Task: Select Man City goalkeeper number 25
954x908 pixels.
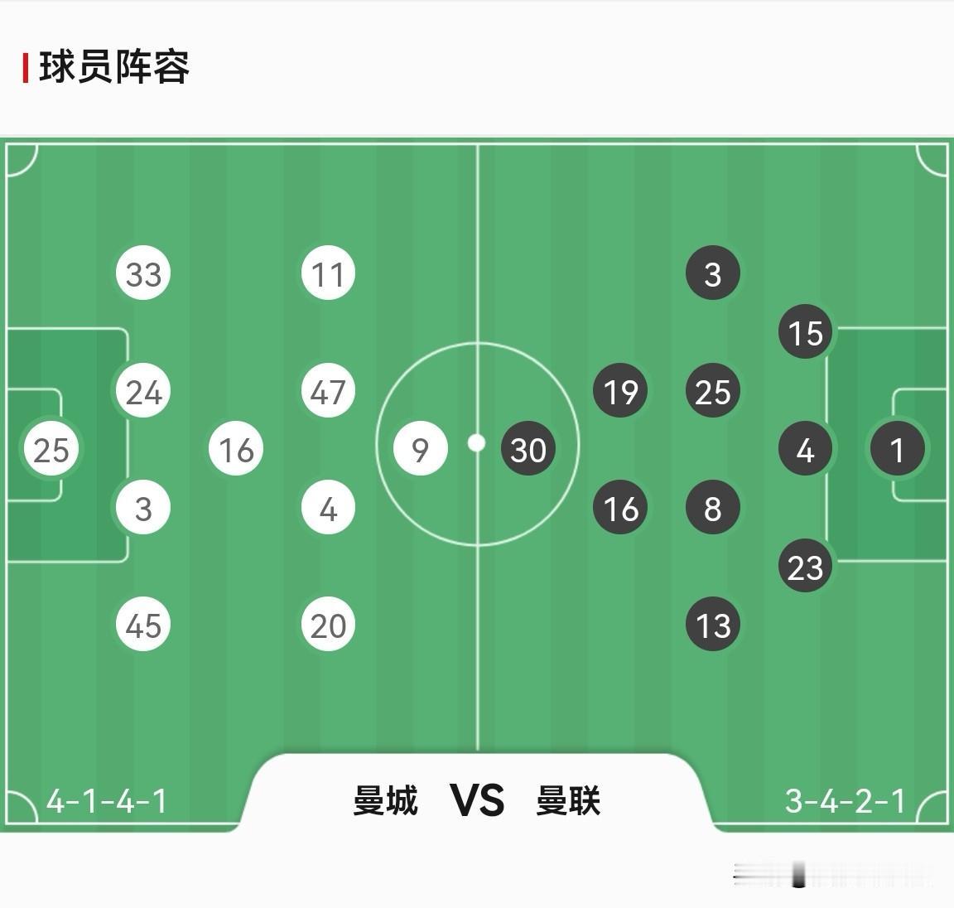Action: pyautogui.click(x=51, y=449)
